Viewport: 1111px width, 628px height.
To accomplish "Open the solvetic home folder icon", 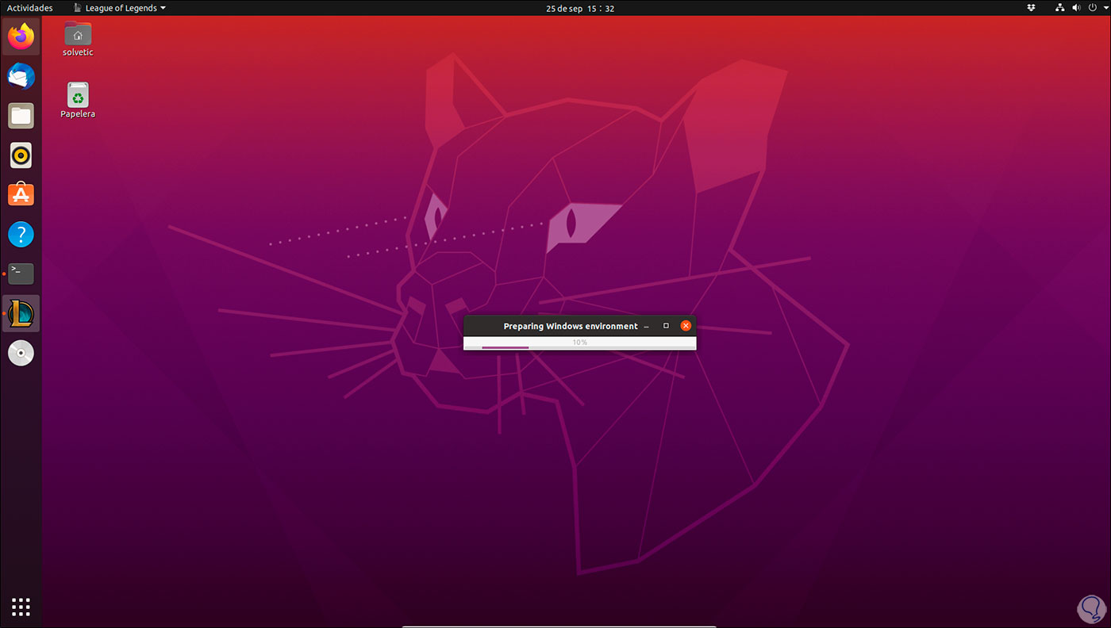I will pyautogui.click(x=78, y=39).
